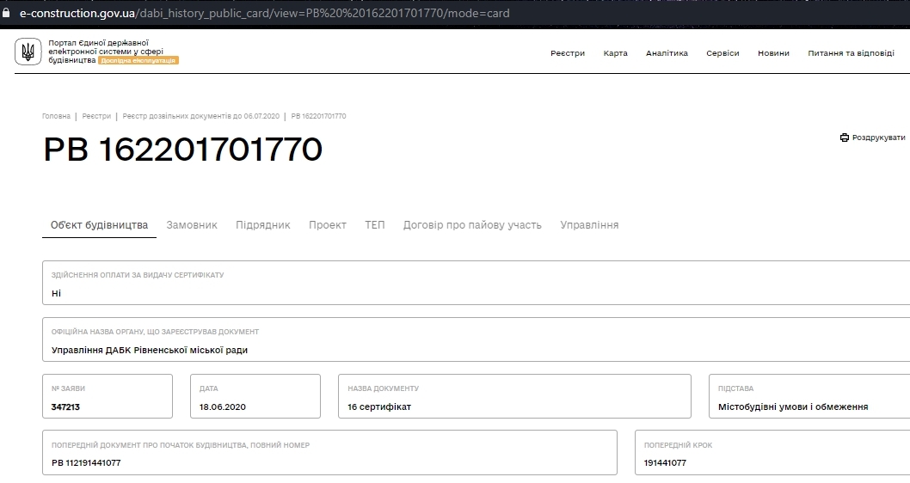910x483 pixels.
Task: Open the Карта menu item
Action: (615, 53)
